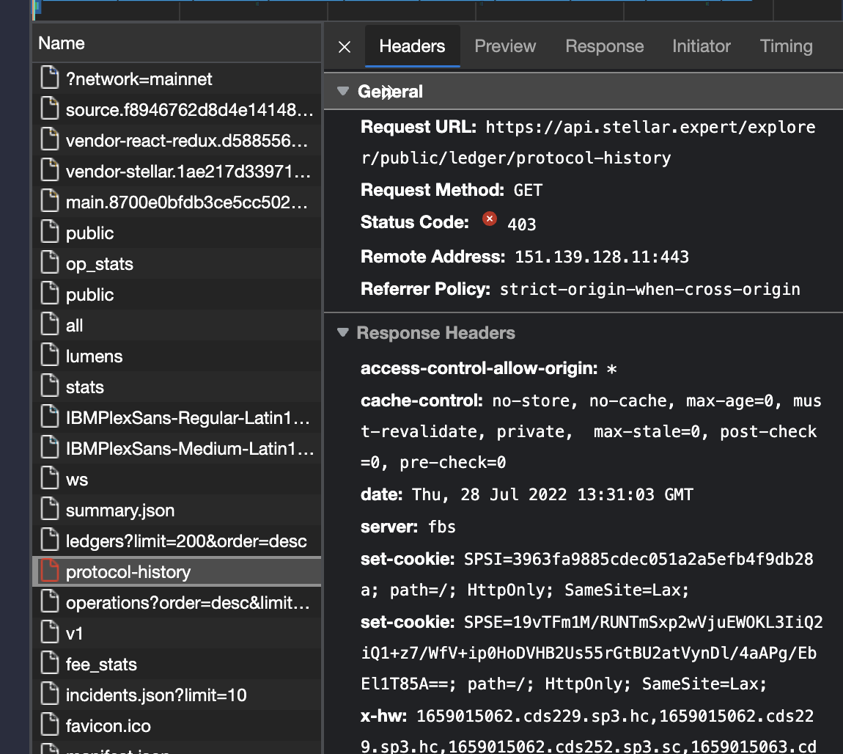This screenshot has width=843, height=754.
Task: Select the stats request row
Action: click(x=177, y=387)
